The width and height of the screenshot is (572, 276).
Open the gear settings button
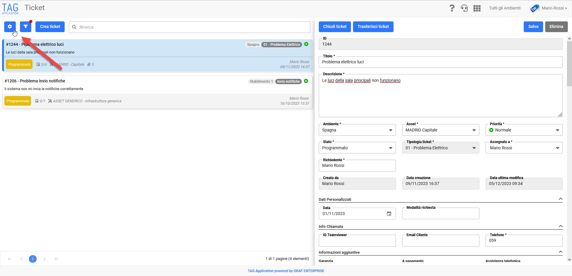point(10,26)
